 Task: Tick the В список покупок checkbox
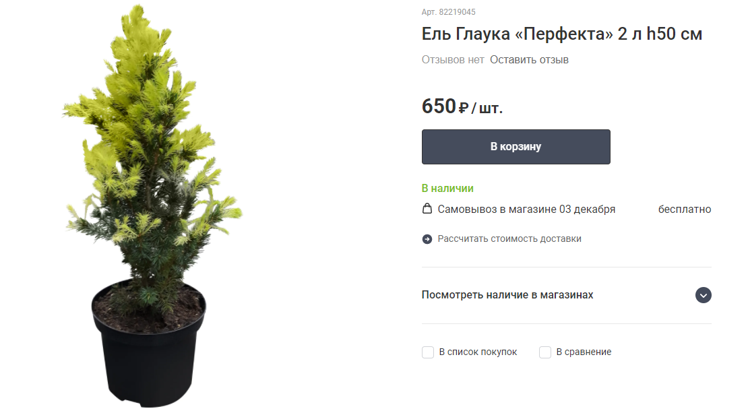pyautogui.click(x=428, y=352)
